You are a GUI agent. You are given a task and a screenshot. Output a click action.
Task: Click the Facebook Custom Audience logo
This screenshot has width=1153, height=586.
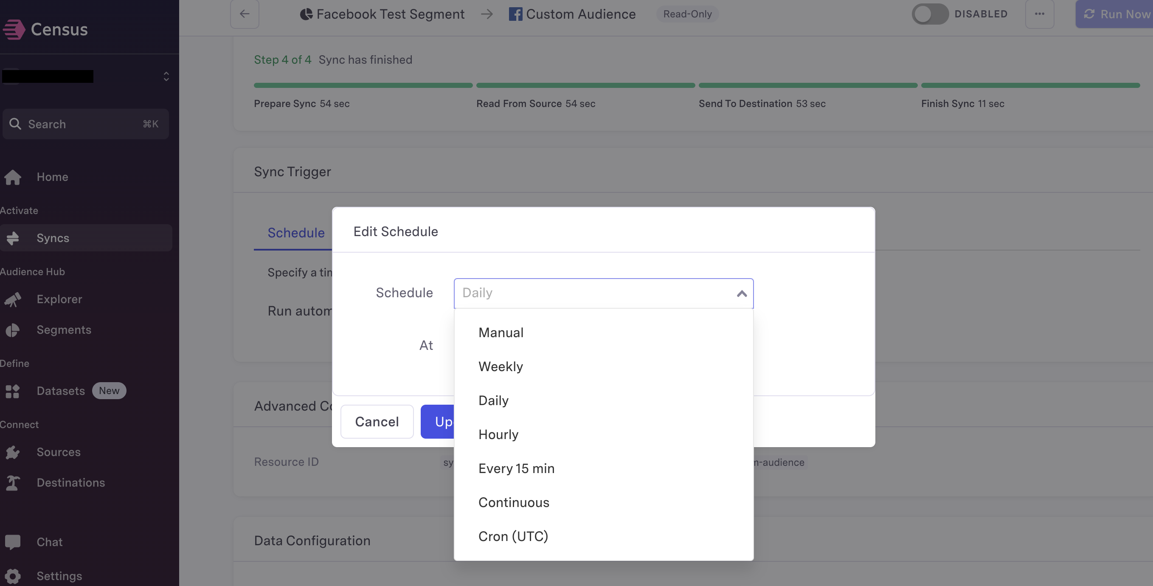[515, 14]
